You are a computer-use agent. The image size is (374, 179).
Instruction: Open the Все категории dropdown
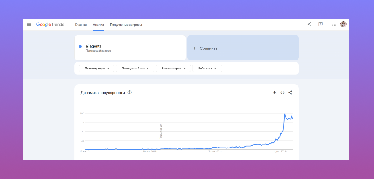pyautogui.click(x=173, y=68)
